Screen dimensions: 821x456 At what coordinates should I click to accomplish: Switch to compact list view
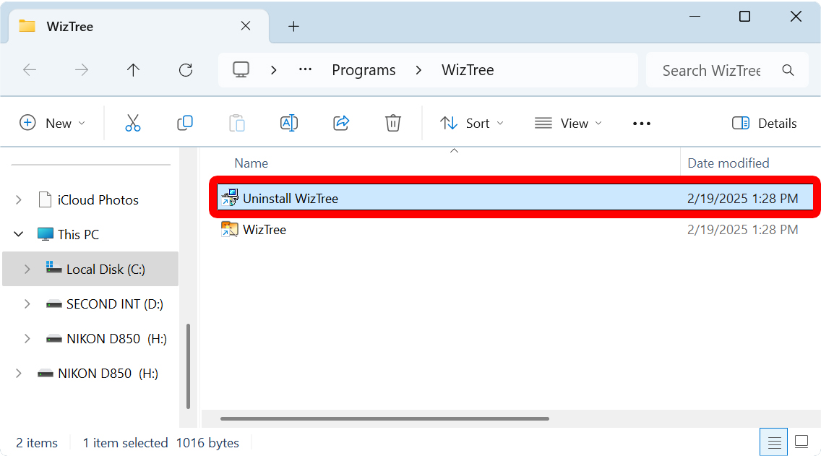point(774,442)
